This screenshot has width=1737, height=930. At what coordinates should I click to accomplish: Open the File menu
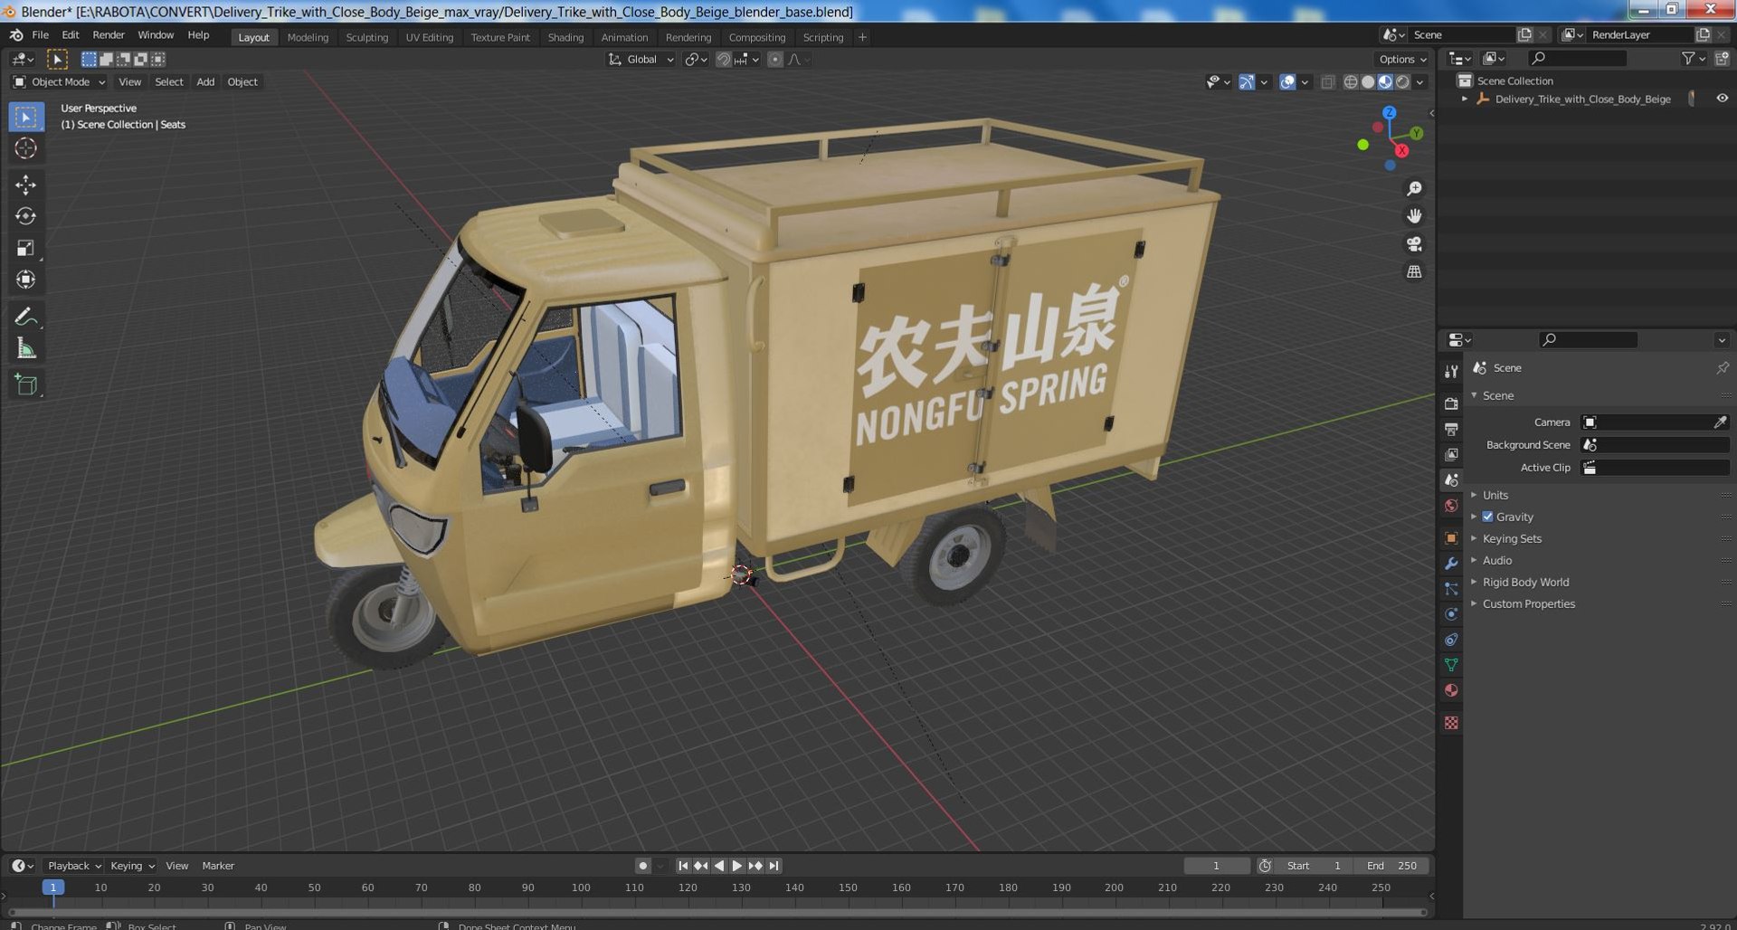point(40,34)
